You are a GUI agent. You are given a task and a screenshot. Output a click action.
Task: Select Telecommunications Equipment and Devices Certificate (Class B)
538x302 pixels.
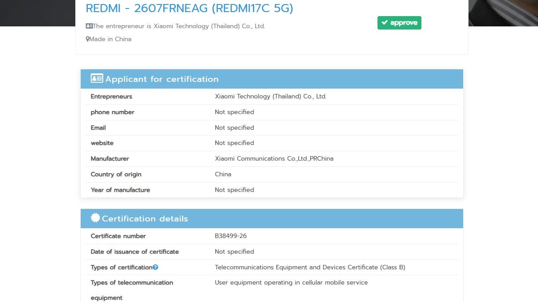click(310, 267)
